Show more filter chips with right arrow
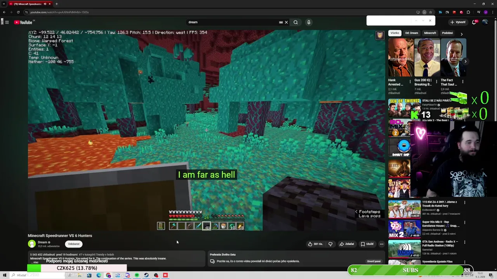497x279 pixels. coord(461,34)
